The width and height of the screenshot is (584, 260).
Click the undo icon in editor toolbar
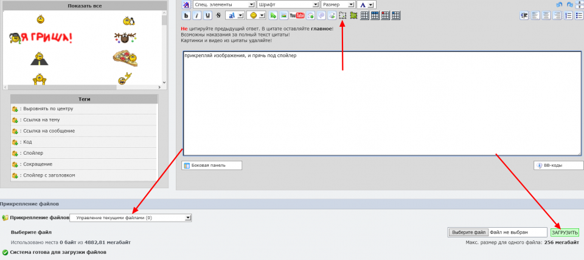559,5
